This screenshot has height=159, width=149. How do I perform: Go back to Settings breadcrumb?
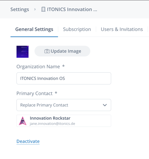pyautogui.click(x=20, y=9)
